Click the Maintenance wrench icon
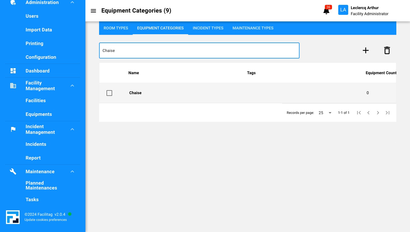 pos(13,172)
